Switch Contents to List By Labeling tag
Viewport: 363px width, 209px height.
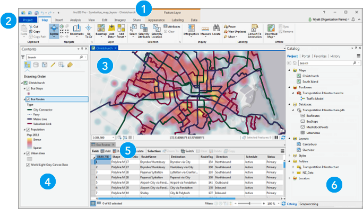point(70,65)
